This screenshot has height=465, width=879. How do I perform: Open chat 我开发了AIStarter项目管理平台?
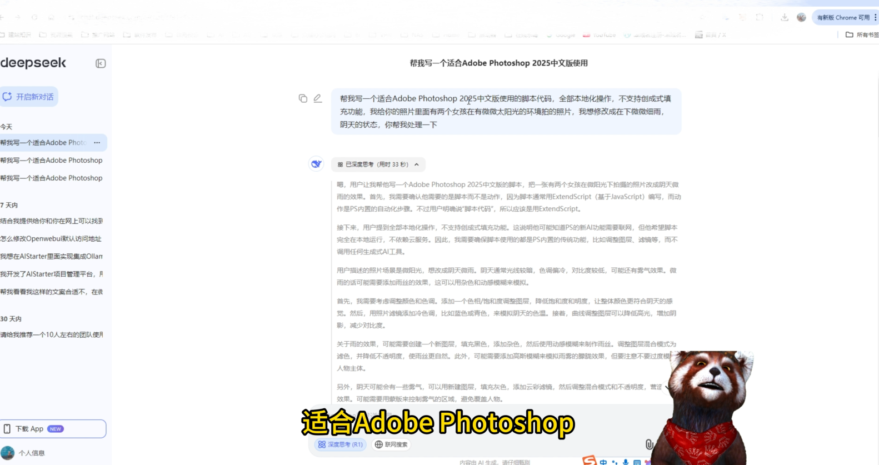click(52, 274)
